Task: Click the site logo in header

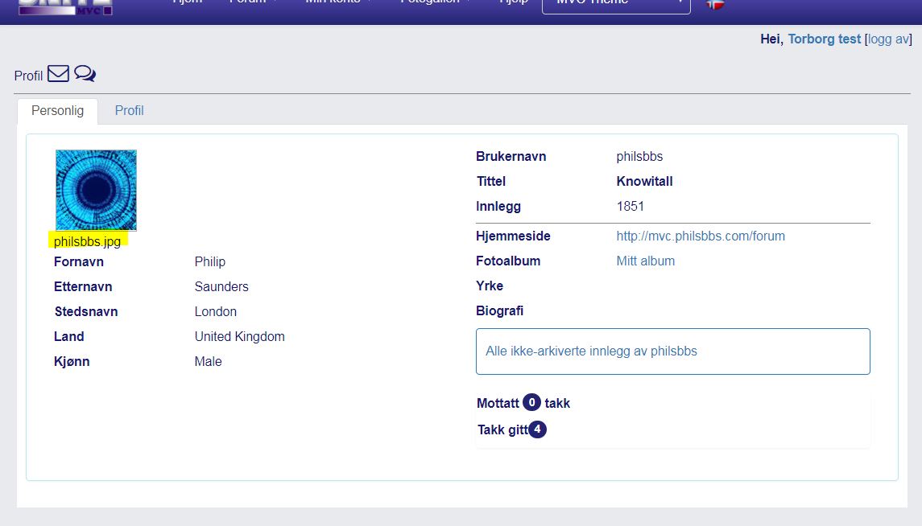Action: tap(65, 5)
